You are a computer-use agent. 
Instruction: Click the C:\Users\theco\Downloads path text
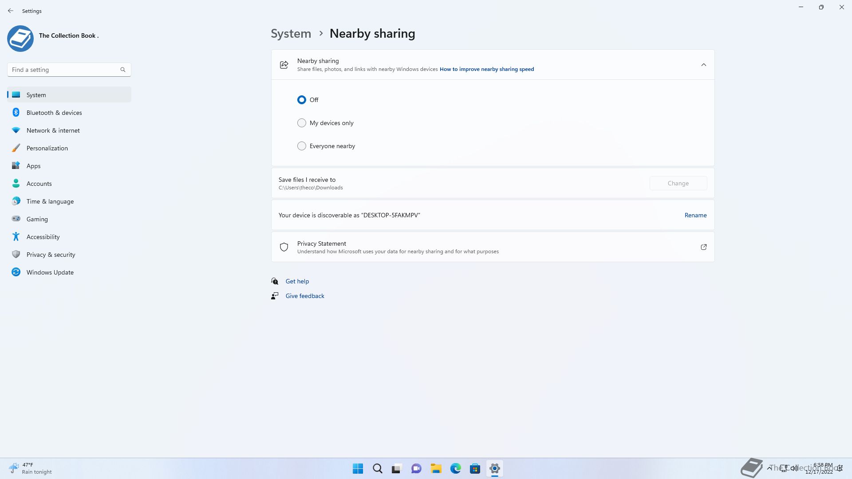tap(311, 188)
